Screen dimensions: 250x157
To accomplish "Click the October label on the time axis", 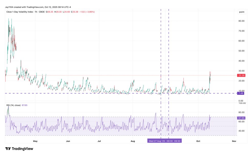I will 198,141.
